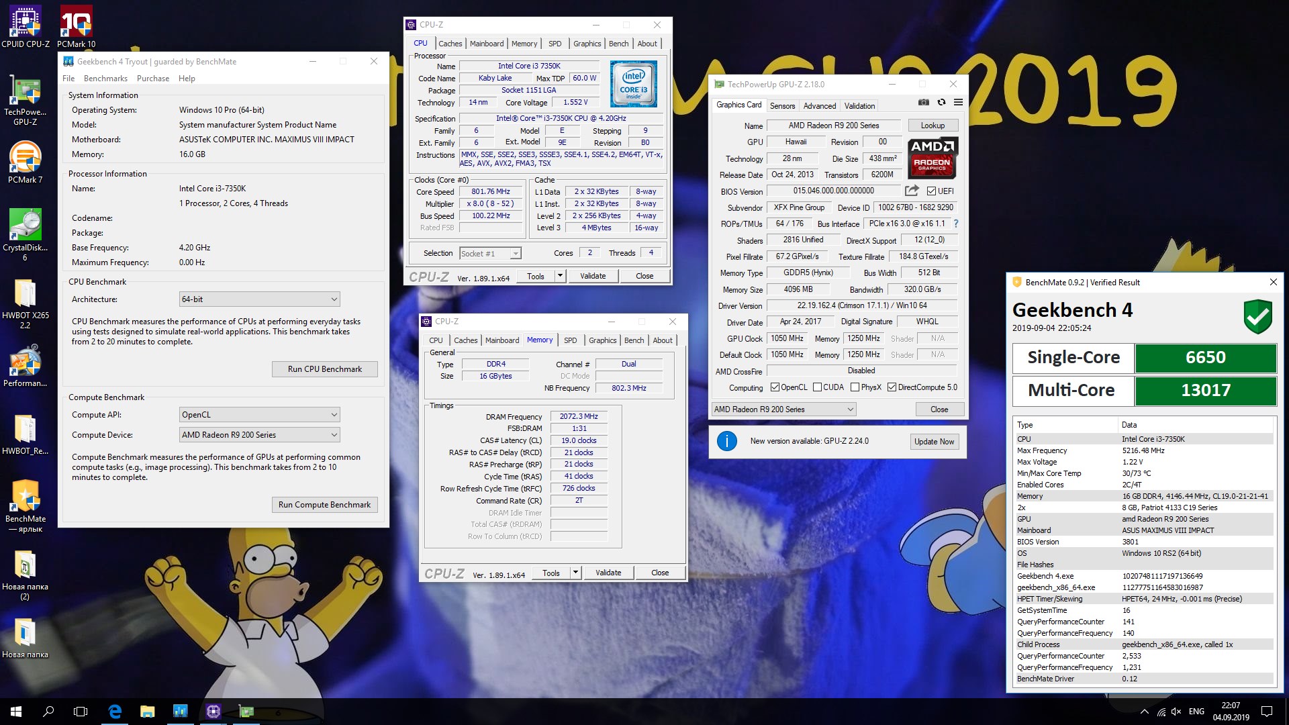1289x725 pixels.
Task: Open Purchase menu in Geekbench
Action: (x=153, y=79)
